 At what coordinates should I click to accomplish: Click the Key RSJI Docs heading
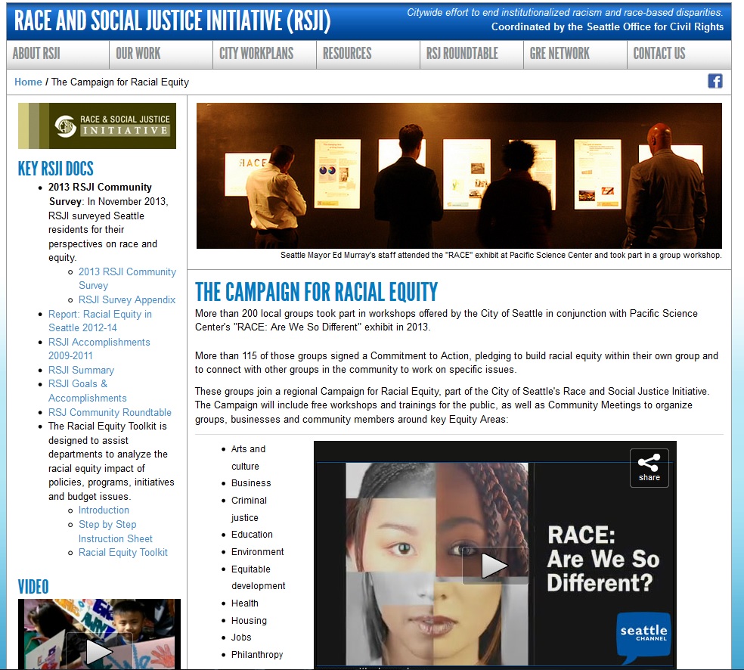(55, 169)
